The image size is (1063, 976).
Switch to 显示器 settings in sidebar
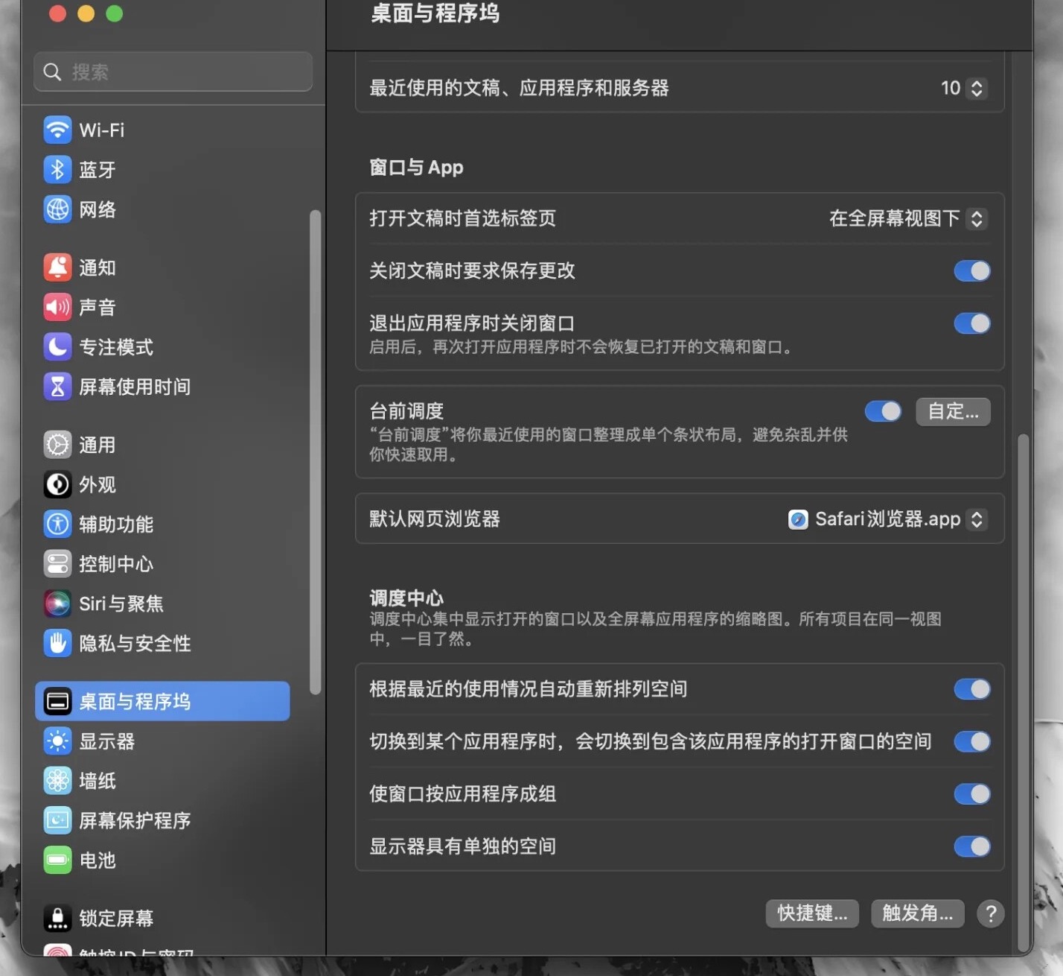tap(106, 741)
